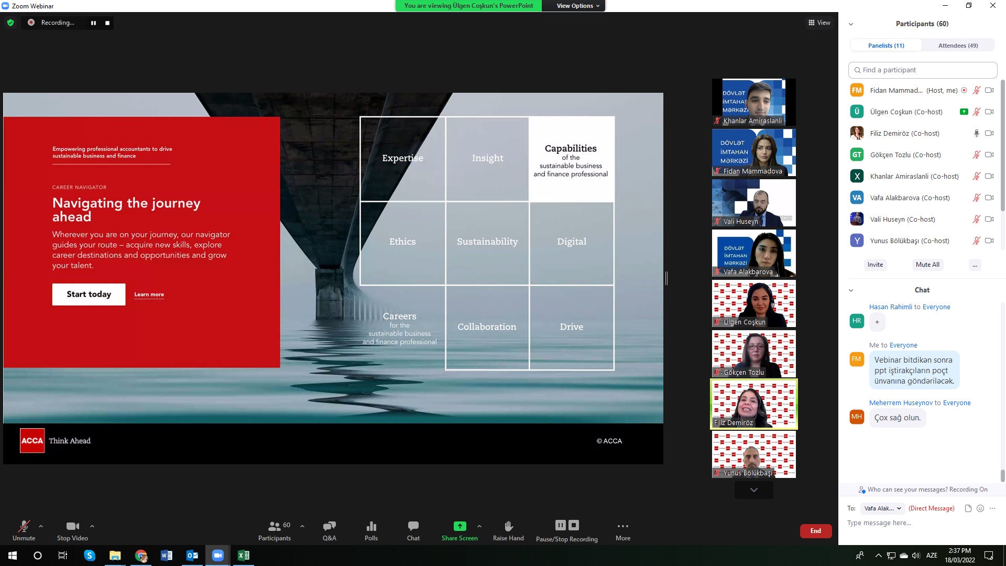Open the Q&A window
The width and height of the screenshot is (1006, 566).
[x=329, y=530]
